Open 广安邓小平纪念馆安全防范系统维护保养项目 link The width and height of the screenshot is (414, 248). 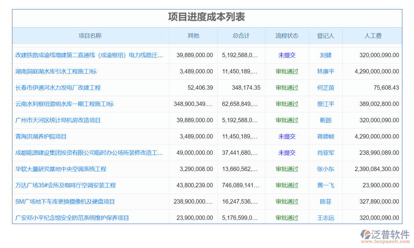(72, 218)
